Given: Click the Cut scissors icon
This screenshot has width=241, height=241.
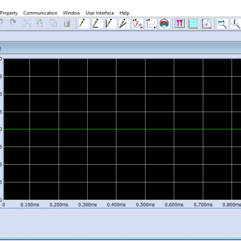Looking at the screenshot, I should [27, 23].
